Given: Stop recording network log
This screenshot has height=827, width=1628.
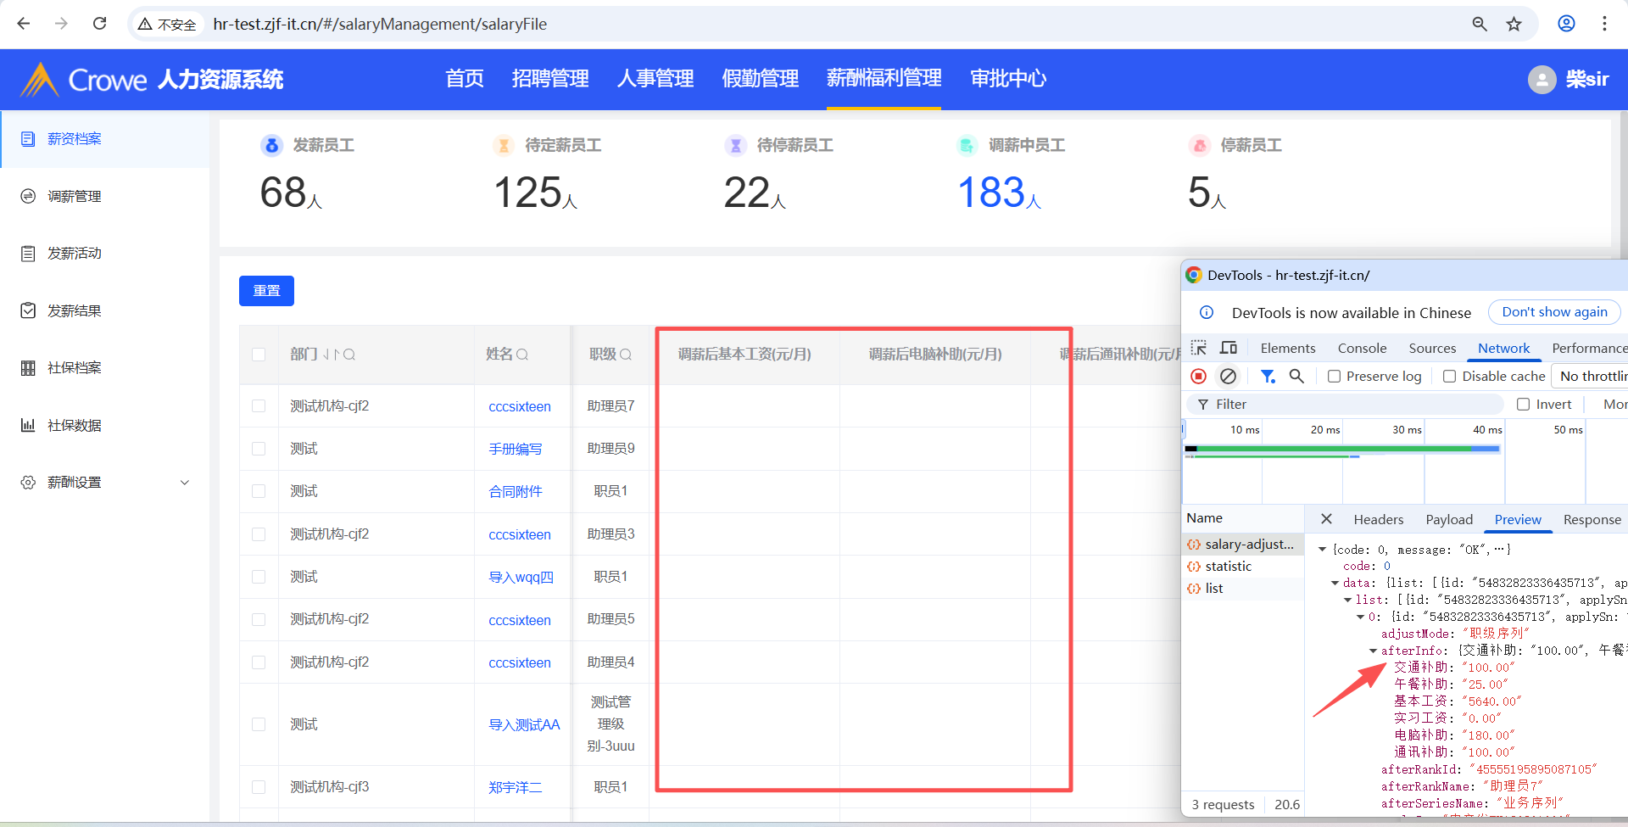Looking at the screenshot, I should [1198, 376].
